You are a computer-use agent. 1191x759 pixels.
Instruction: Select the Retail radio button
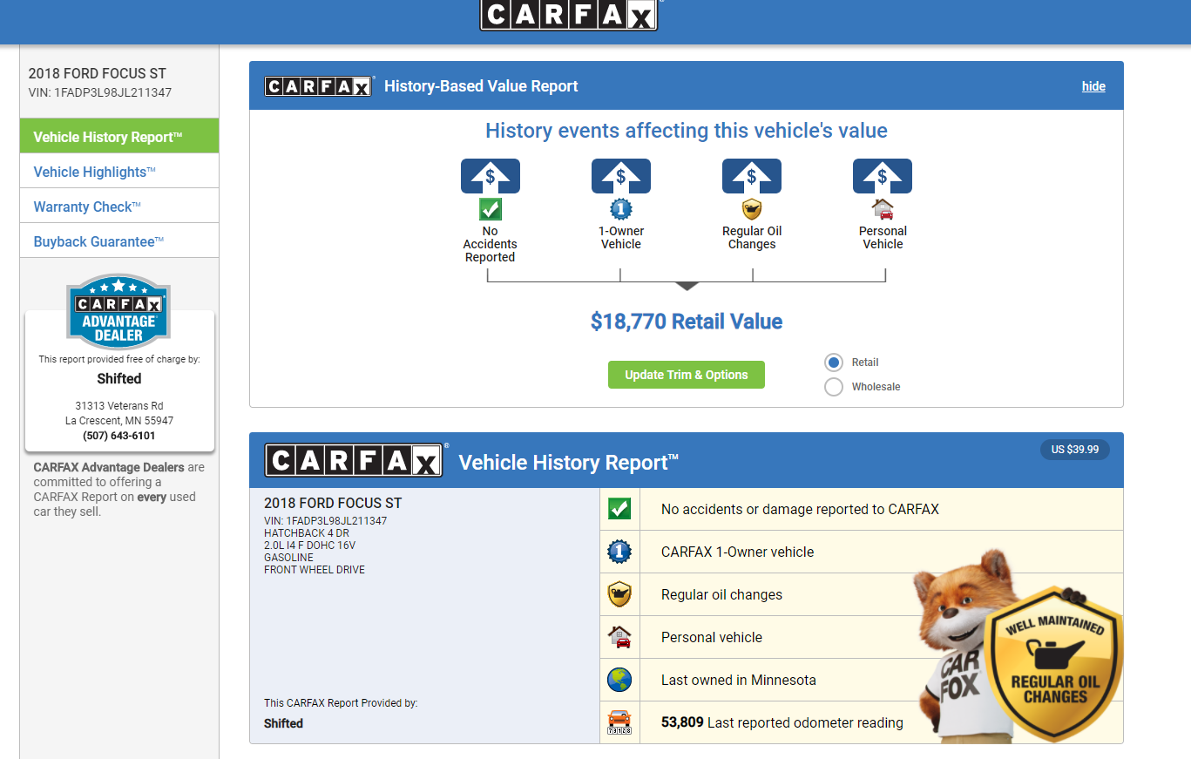click(834, 363)
